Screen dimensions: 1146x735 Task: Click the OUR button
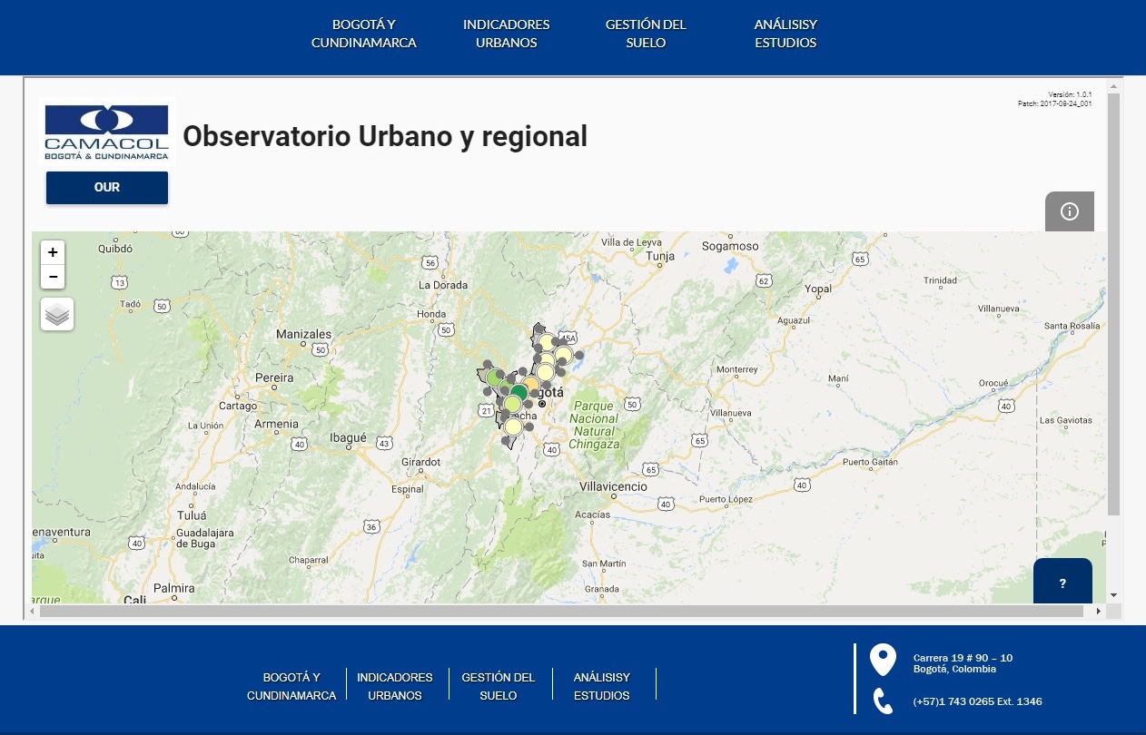coord(107,188)
